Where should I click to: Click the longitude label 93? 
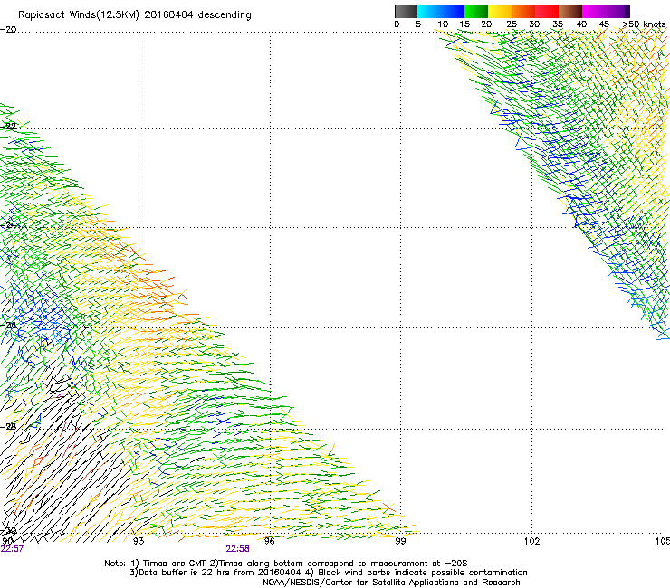(x=139, y=542)
